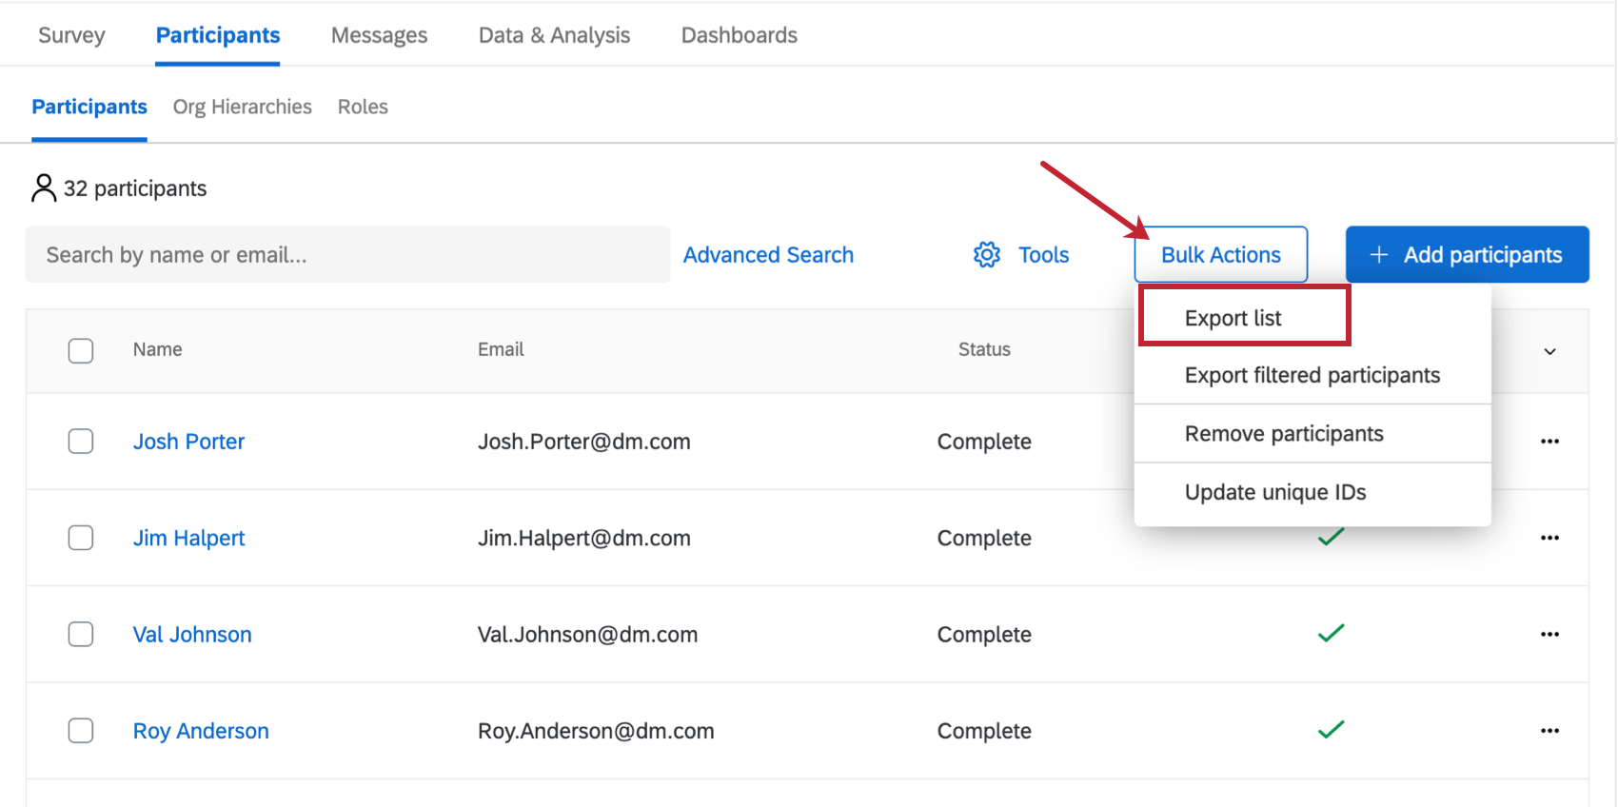Open three-dot menu for Roy Anderson
This screenshot has height=807, width=1618.
(1549, 731)
